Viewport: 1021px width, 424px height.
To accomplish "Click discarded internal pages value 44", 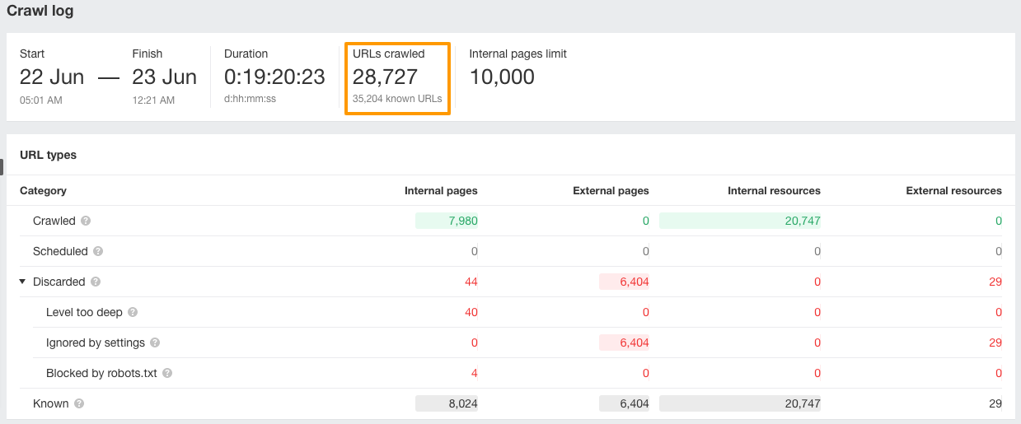I will pyautogui.click(x=471, y=282).
